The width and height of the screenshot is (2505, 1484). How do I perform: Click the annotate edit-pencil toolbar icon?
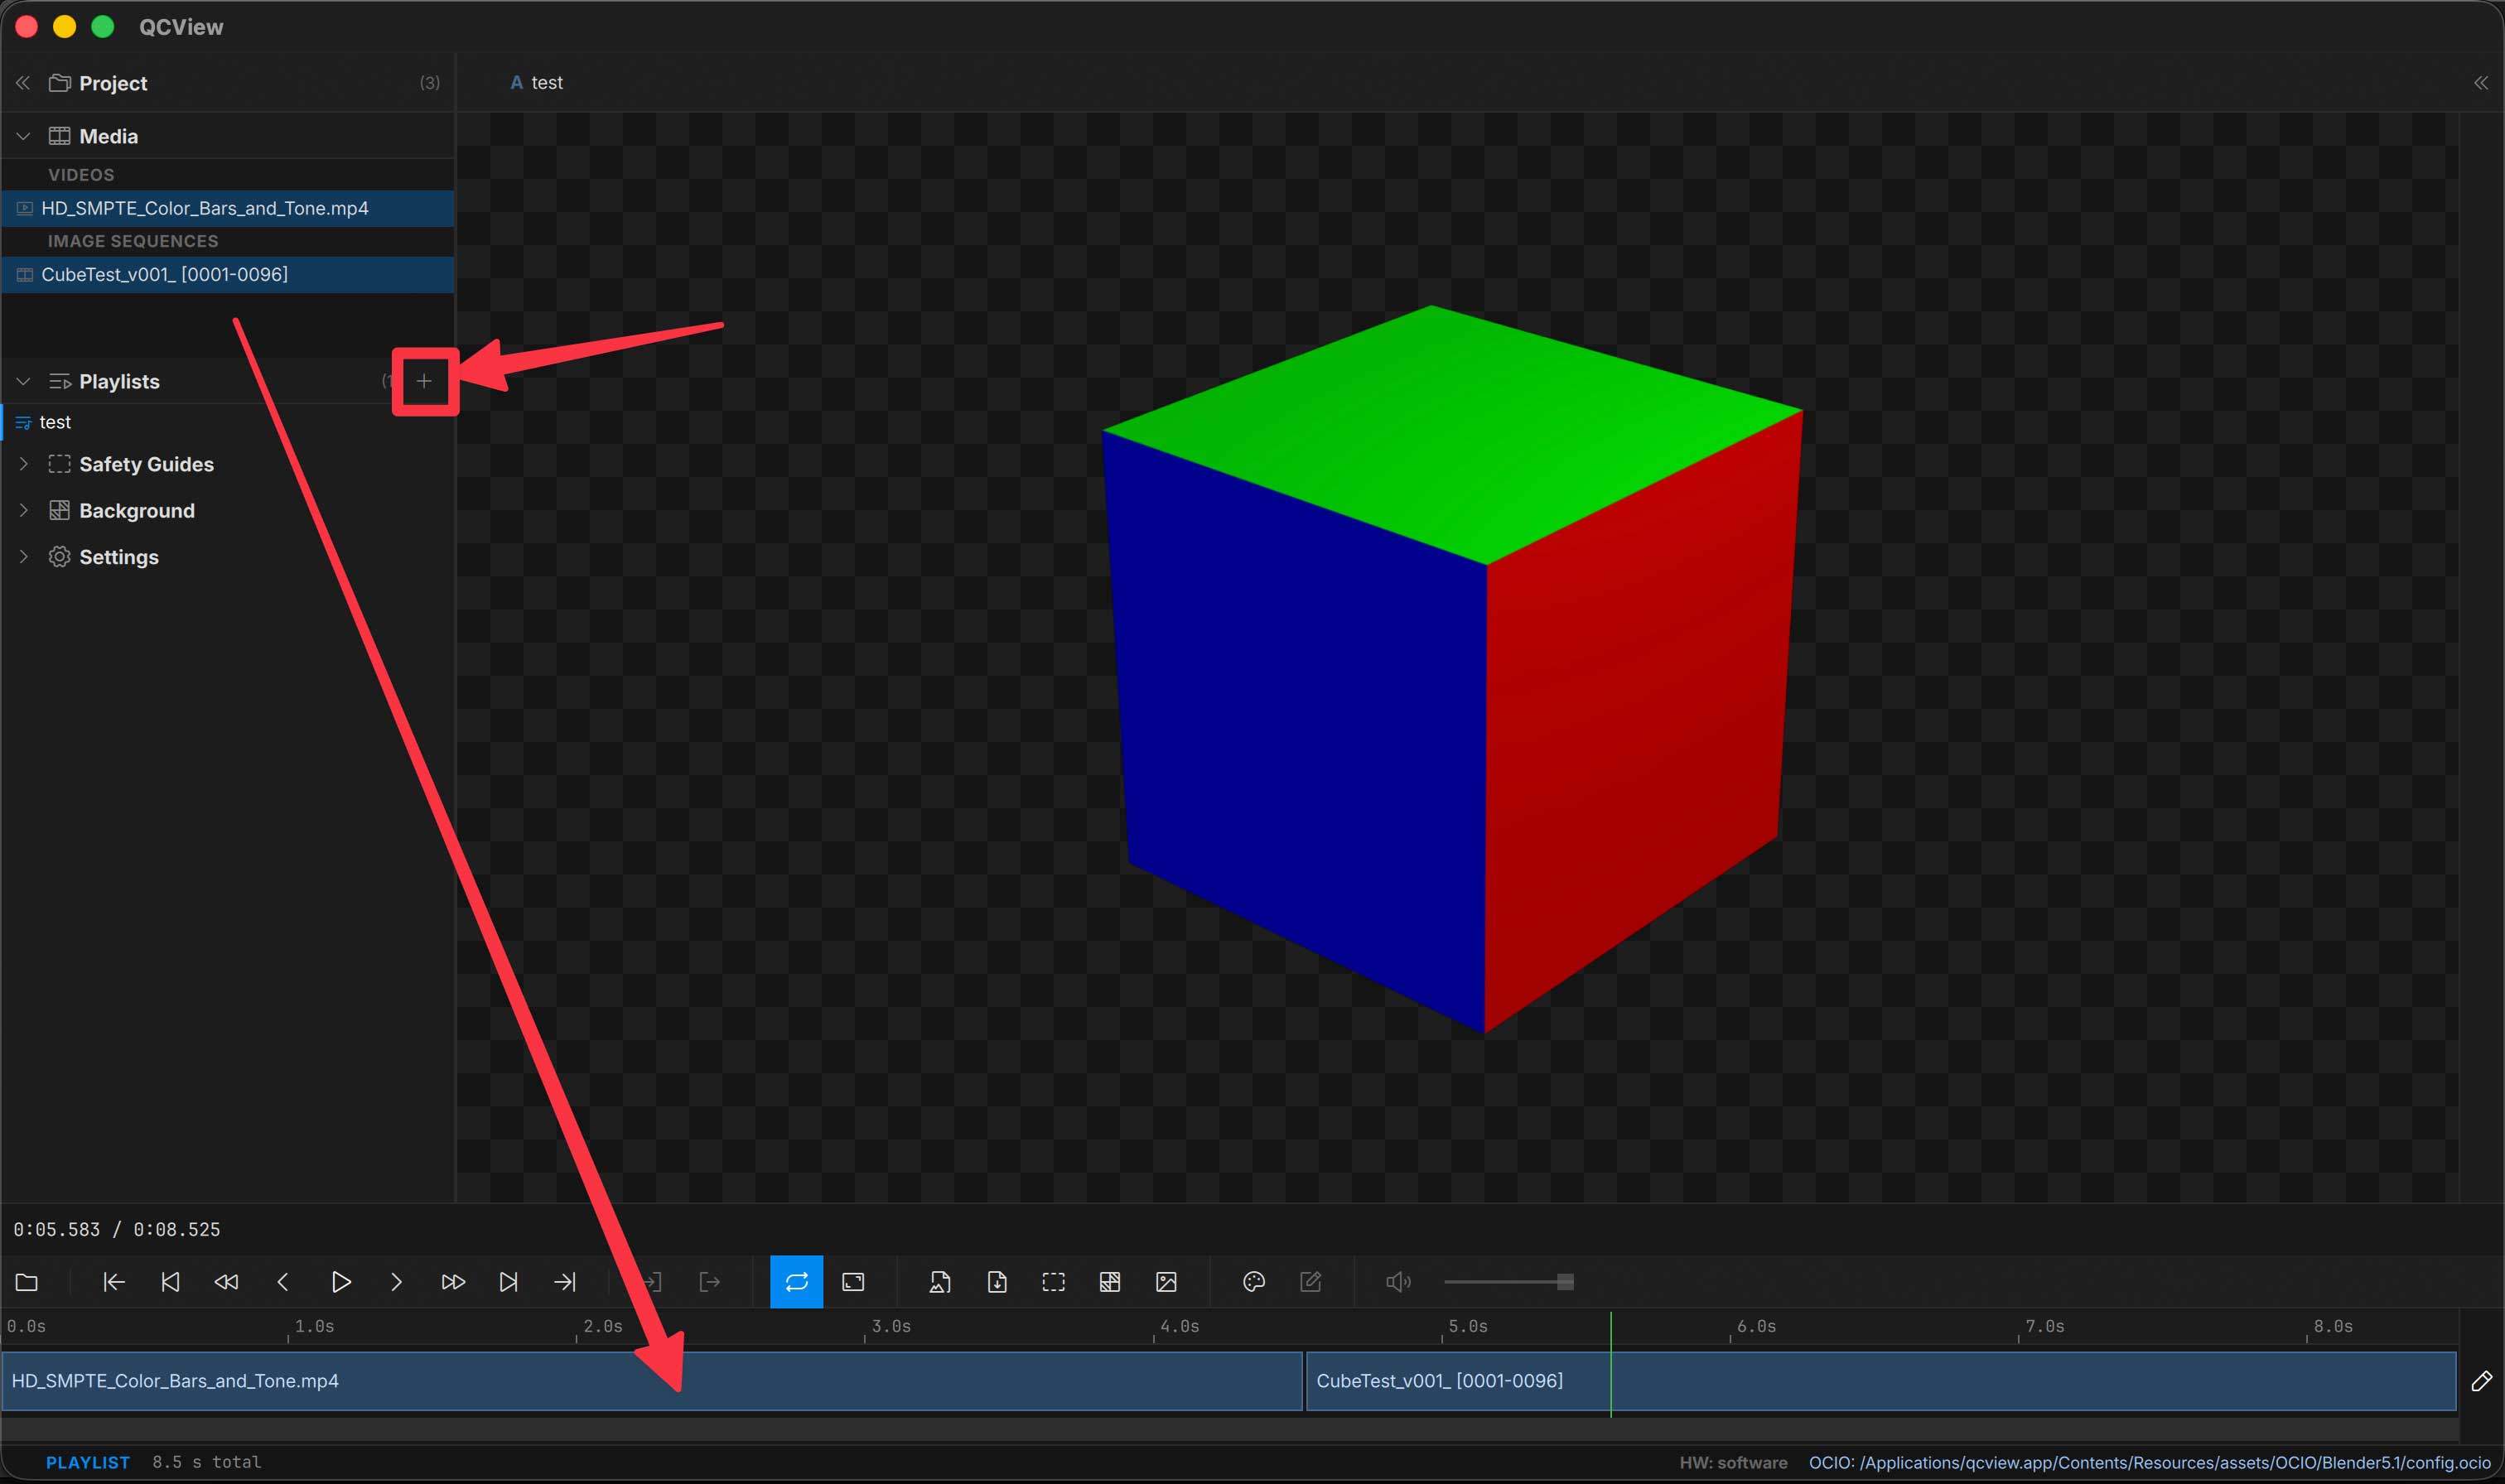(1311, 1282)
